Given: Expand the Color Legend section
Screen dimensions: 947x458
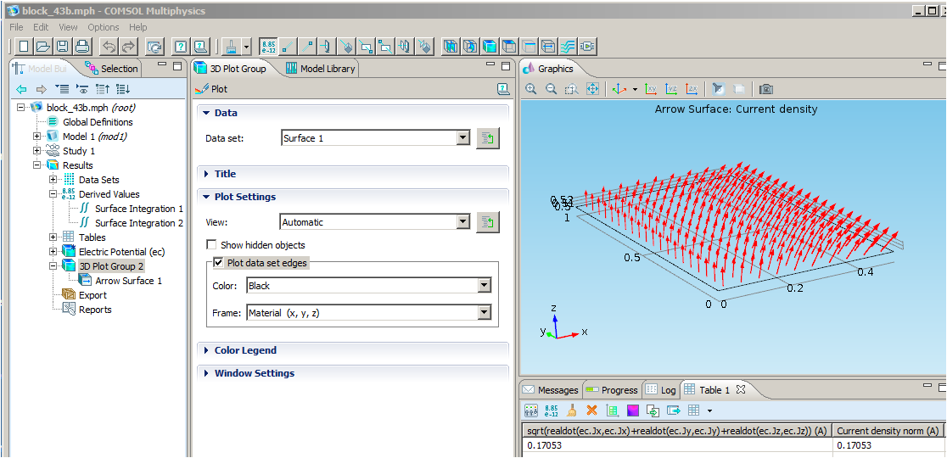Looking at the screenshot, I should (x=245, y=350).
